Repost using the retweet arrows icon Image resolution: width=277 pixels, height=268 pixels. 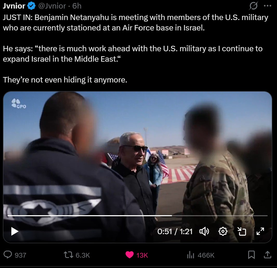coord(68,255)
